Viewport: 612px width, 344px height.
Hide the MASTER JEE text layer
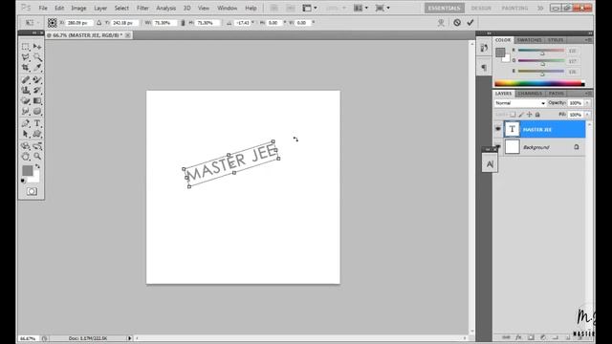point(498,129)
